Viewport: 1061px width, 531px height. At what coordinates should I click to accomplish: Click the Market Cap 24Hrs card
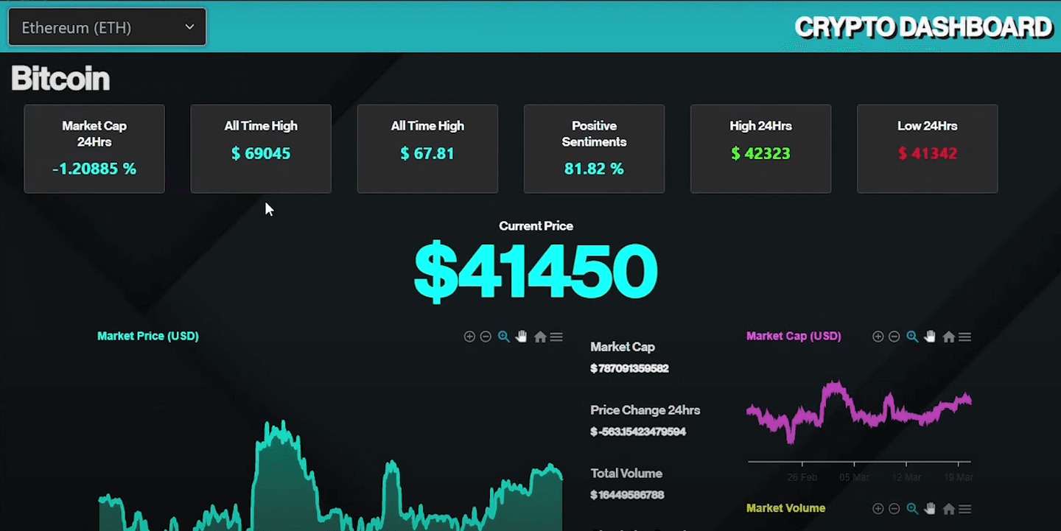pos(94,149)
